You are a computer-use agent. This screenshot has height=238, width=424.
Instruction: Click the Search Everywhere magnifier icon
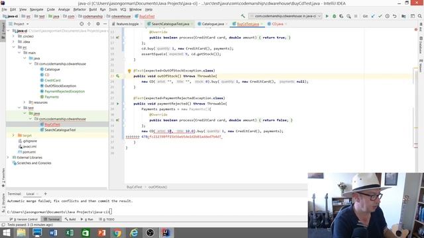pos(419,16)
